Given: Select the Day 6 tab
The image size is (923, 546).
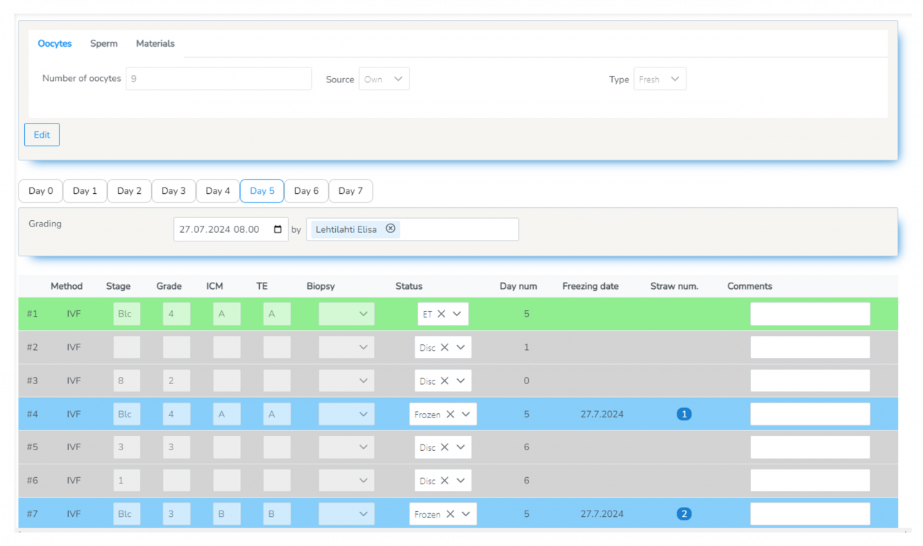Looking at the screenshot, I should 306,191.
